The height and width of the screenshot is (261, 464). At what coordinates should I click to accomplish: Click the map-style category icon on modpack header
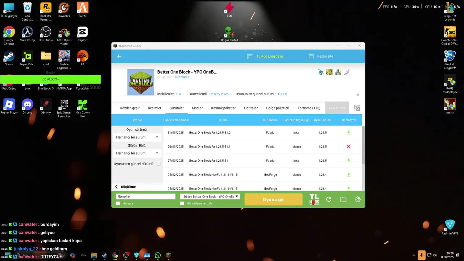(329, 72)
